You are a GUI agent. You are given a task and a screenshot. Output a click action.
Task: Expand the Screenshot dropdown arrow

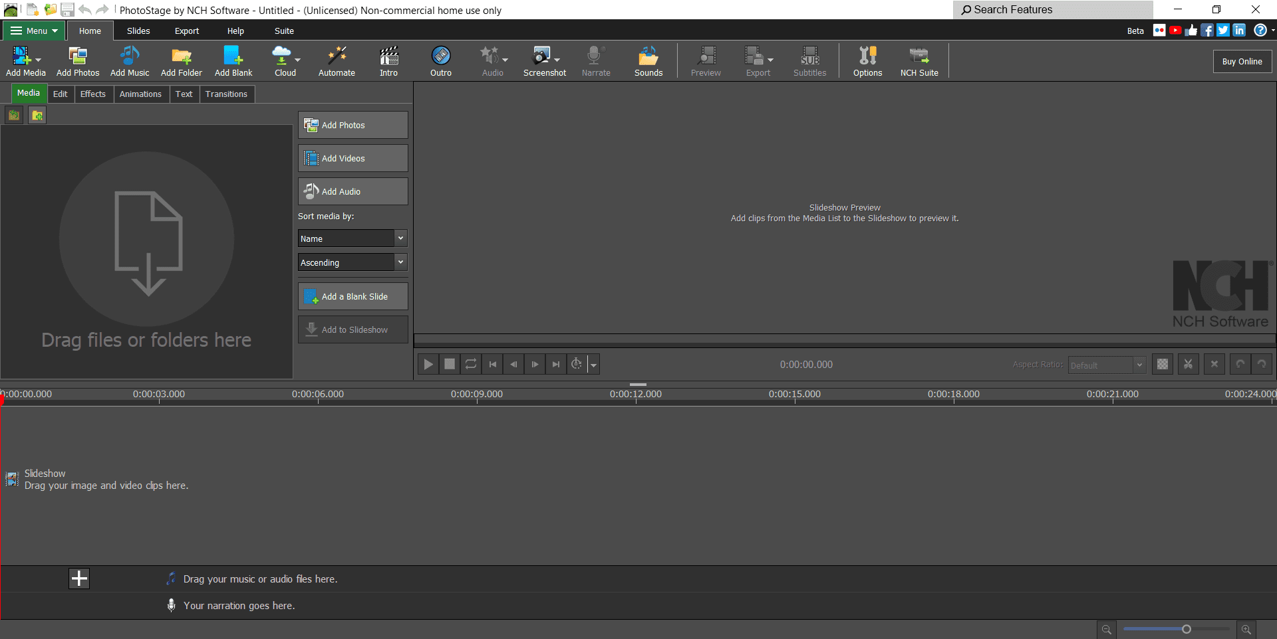[557, 60]
